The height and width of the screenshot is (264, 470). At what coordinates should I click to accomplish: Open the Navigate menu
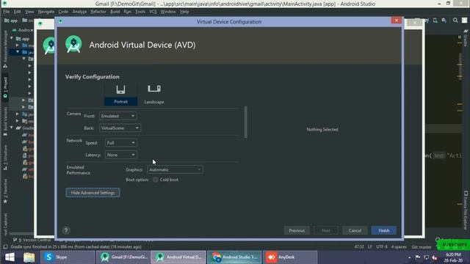tap(46, 12)
